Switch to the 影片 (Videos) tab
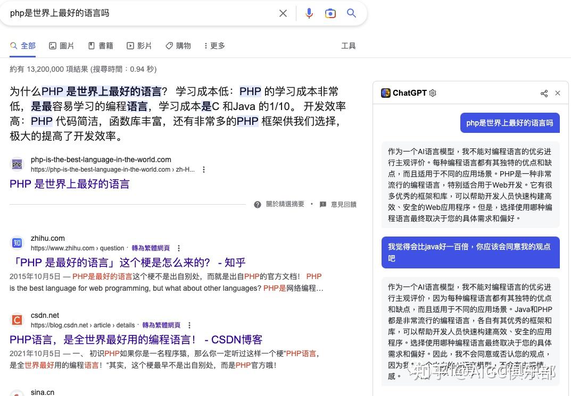The image size is (571, 396). coord(139,46)
